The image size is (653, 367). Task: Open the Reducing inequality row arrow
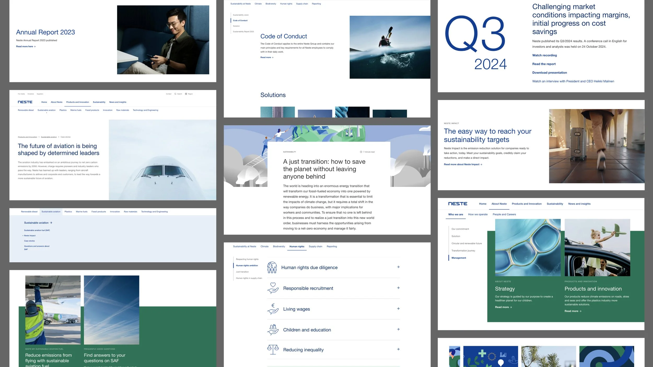click(398, 349)
